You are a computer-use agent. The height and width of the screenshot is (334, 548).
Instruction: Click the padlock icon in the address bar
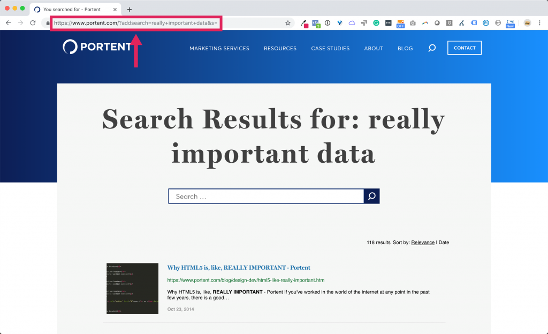[48, 23]
